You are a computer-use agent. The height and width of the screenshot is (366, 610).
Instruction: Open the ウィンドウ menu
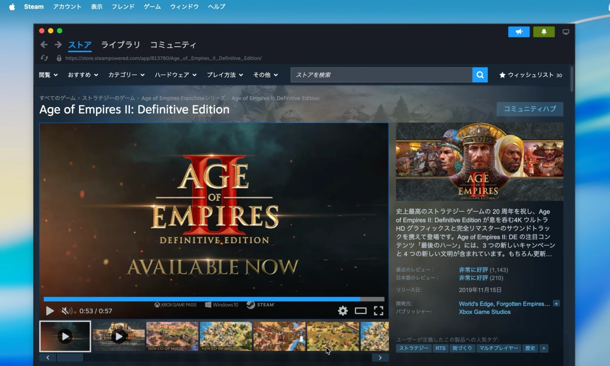184,7
